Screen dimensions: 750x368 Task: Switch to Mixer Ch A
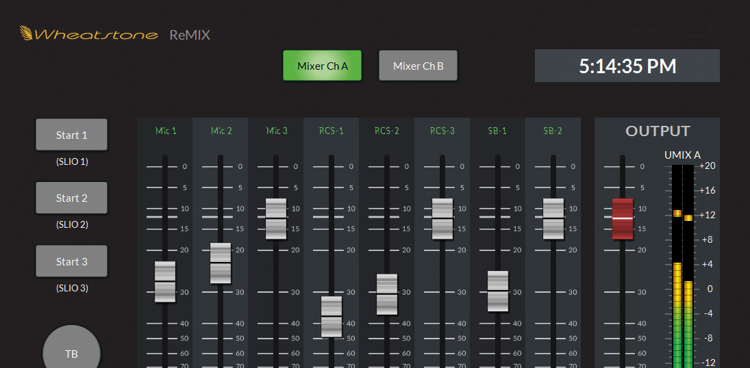322,66
